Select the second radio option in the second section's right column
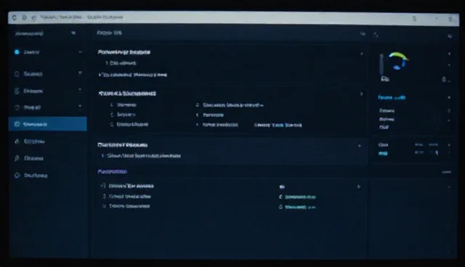The width and height of the screenshot is (465, 267). coord(198,115)
